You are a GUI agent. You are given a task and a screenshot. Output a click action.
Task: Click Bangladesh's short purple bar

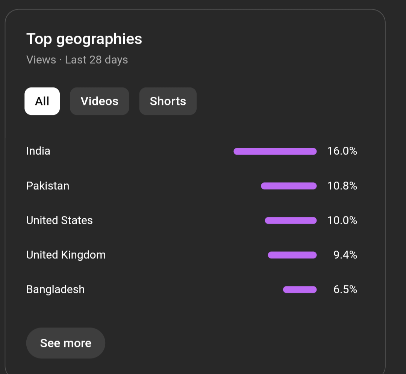click(300, 290)
